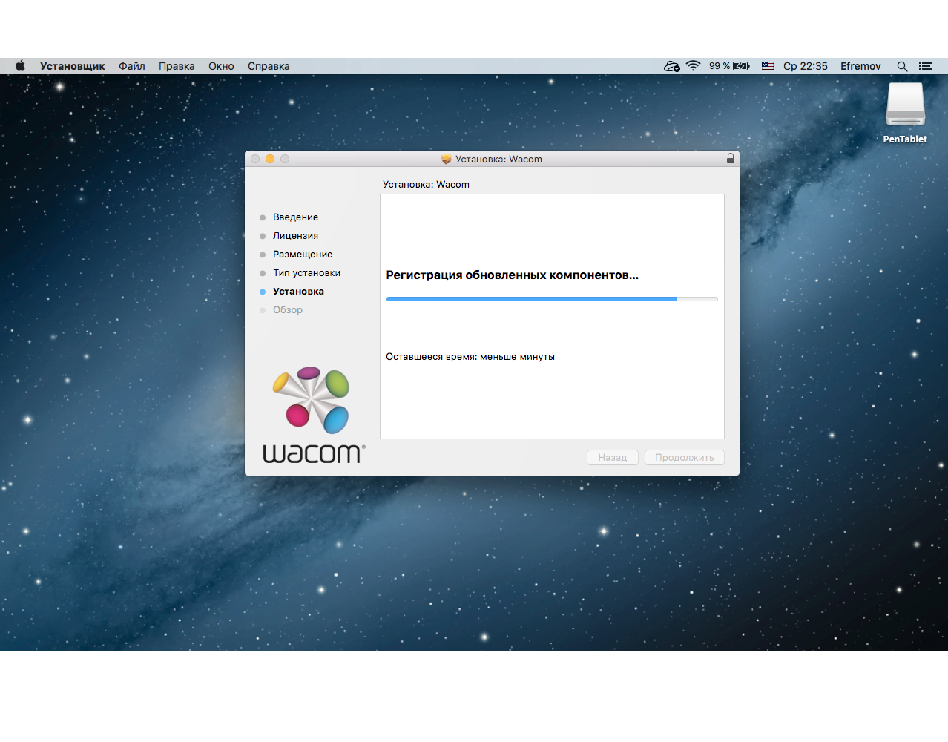The image size is (948, 742).
Task: Open the keyboard input source flag
Action: pos(768,66)
